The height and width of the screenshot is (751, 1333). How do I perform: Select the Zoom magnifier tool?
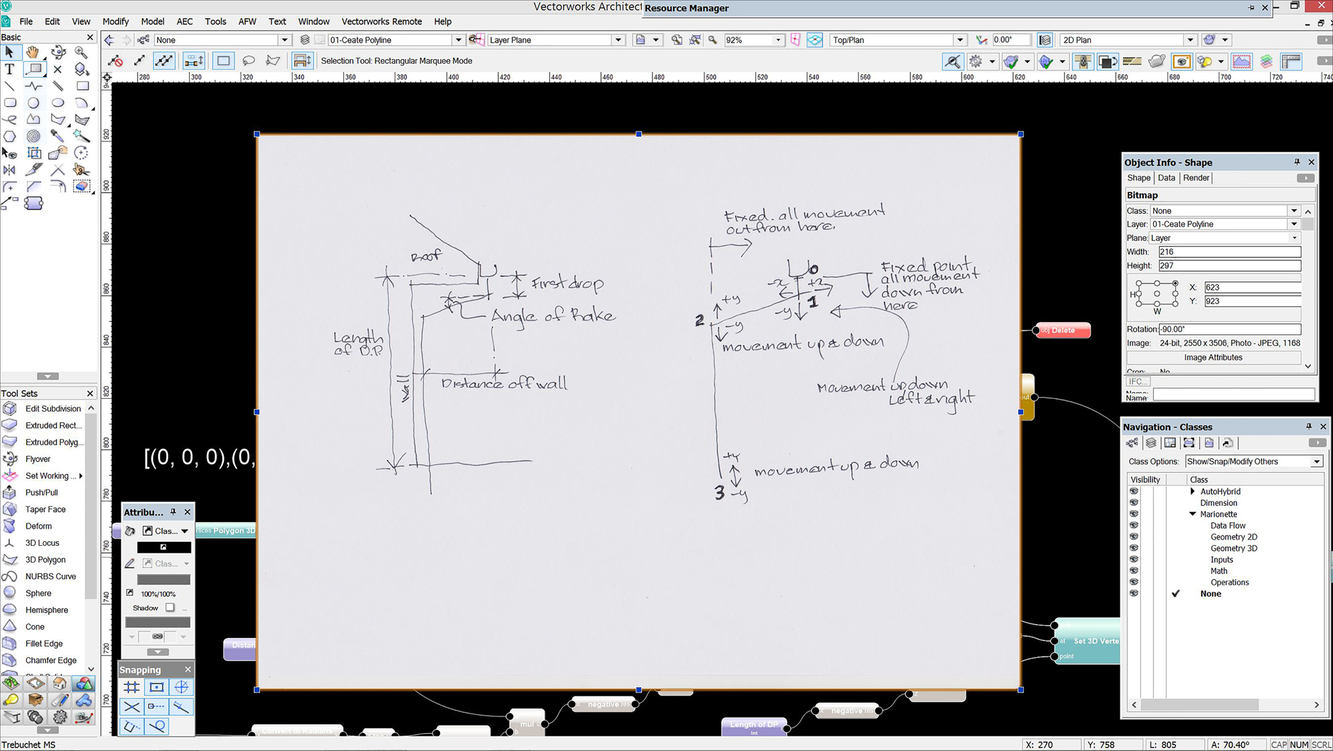(x=81, y=52)
